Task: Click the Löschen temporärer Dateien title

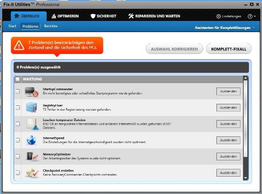Action: [64, 120]
